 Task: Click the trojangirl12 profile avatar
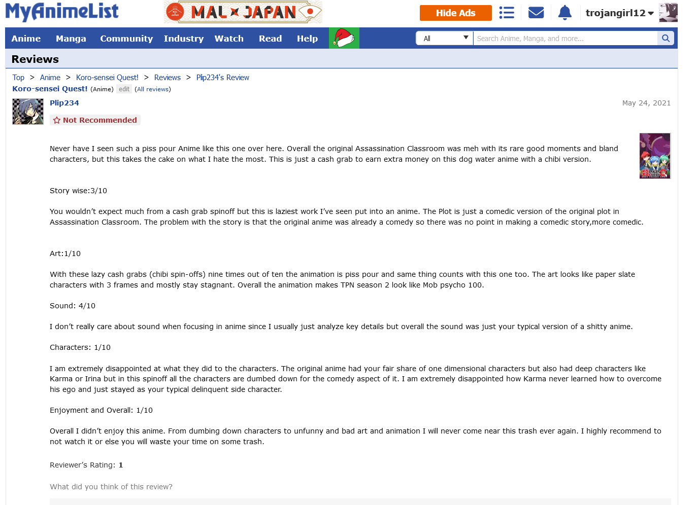coord(668,13)
